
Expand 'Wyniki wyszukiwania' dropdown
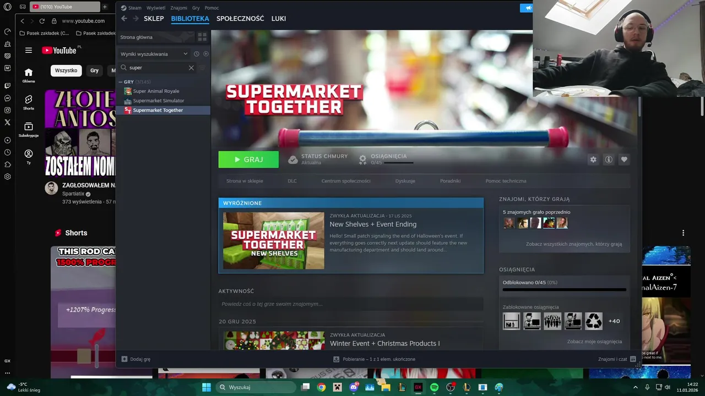[x=154, y=54]
